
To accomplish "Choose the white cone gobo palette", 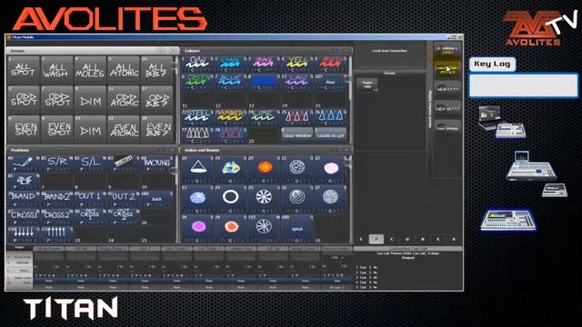I will pyautogui.click(x=197, y=169).
